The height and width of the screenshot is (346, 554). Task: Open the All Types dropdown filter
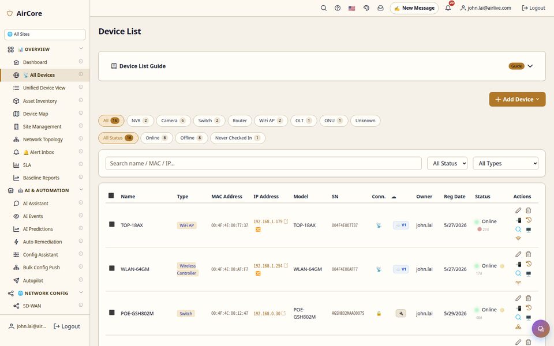(x=506, y=163)
